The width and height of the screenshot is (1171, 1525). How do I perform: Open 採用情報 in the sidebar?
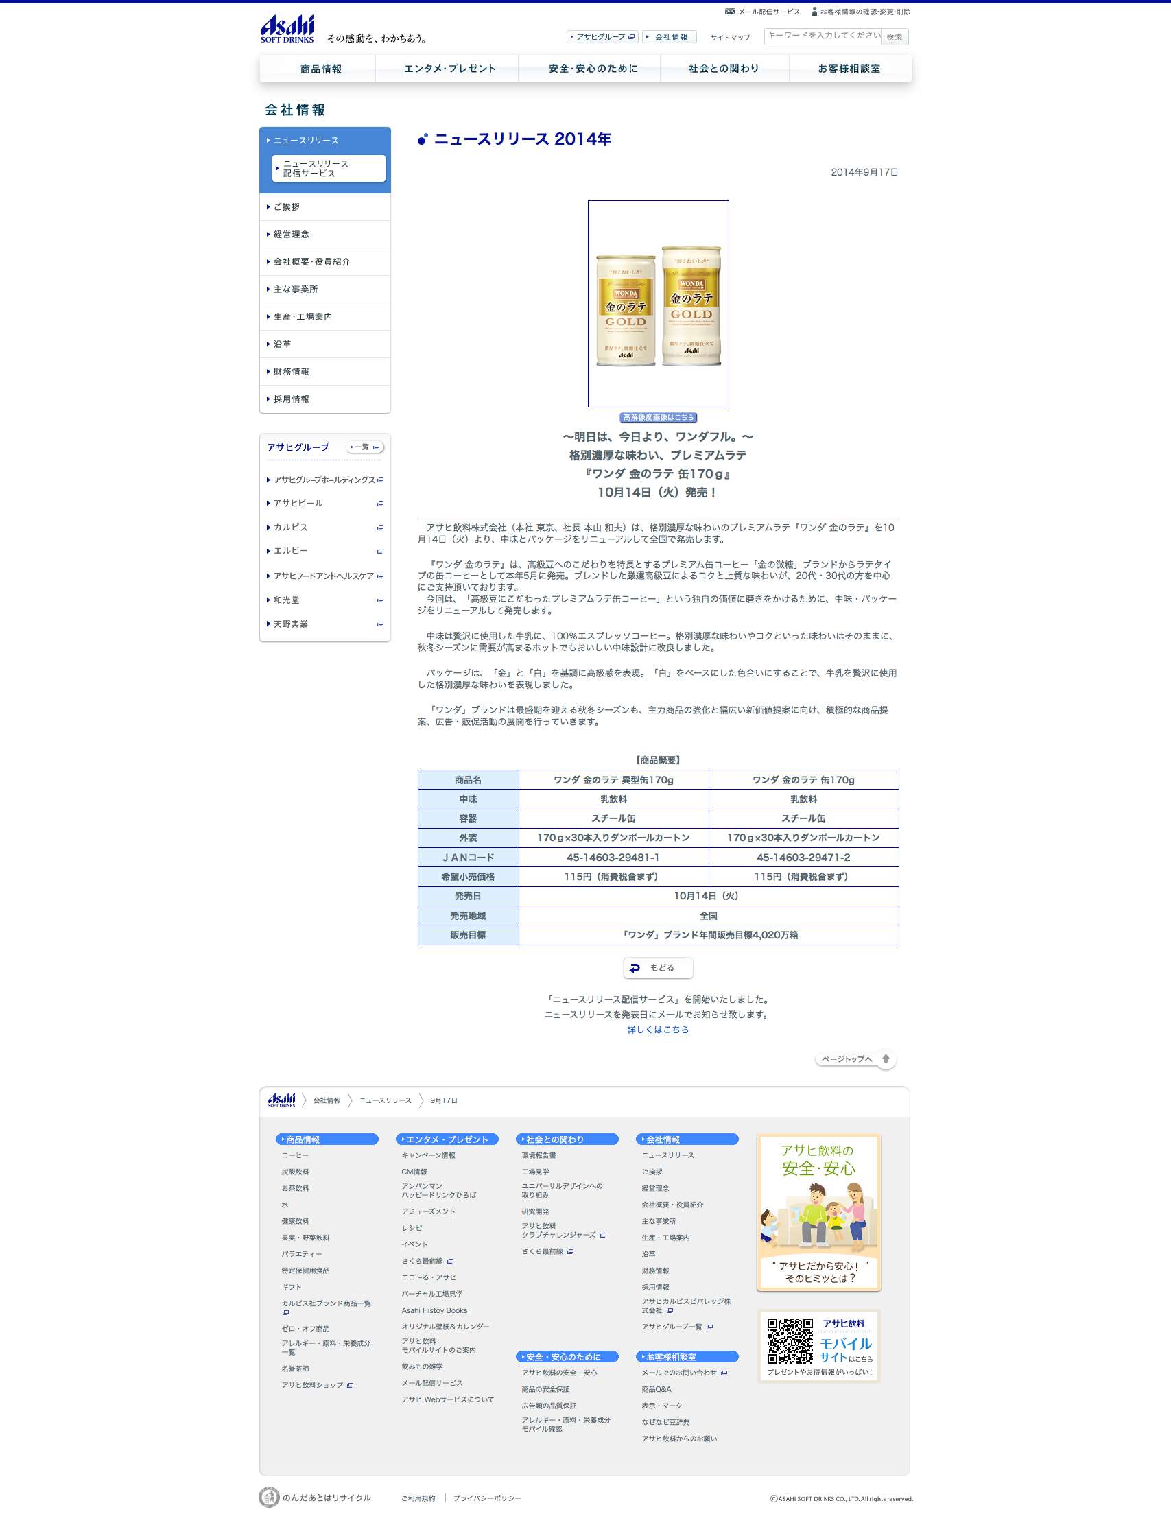click(324, 399)
